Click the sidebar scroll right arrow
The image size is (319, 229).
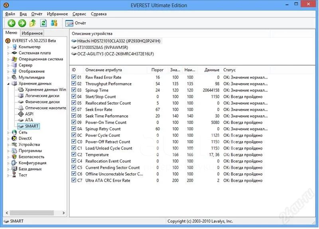pyautogui.click(x=64, y=213)
